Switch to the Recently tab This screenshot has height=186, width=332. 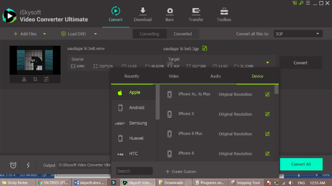coord(132,76)
